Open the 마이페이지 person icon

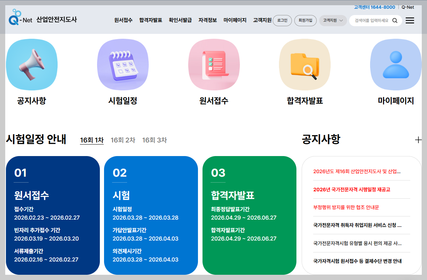point(395,64)
